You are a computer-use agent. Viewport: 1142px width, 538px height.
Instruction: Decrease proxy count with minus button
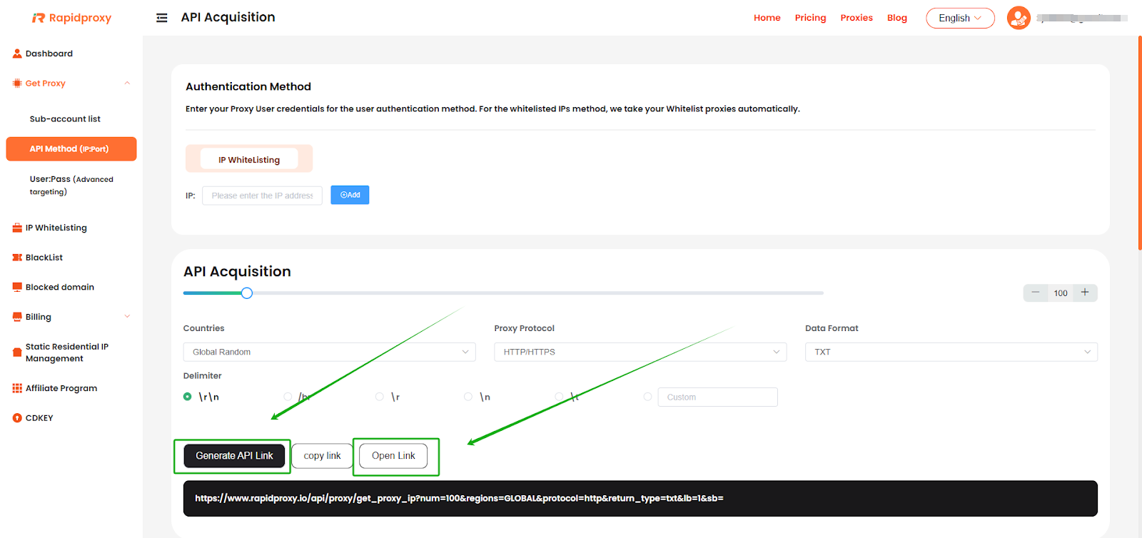pos(1036,293)
